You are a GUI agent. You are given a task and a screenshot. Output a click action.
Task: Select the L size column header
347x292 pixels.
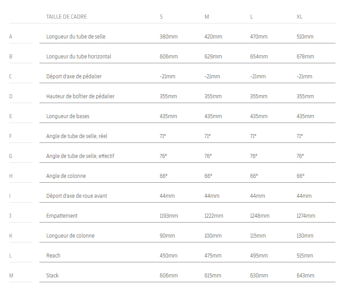pyautogui.click(x=252, y=17)
